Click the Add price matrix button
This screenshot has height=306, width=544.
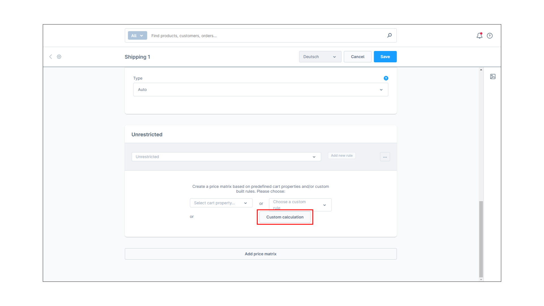pos(260,254)
